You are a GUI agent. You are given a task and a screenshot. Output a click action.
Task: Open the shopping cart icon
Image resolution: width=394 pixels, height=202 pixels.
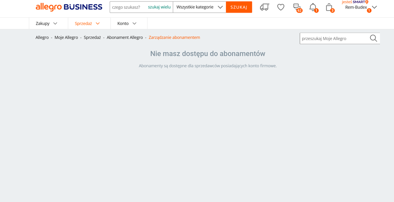tap(329, 7)
